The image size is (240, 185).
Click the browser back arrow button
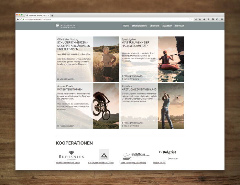[x=18, y=19]
